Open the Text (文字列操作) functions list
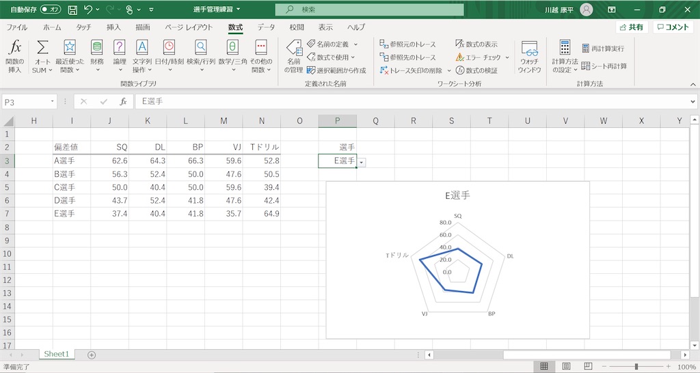This screenshot has height=373, width=700. pyautogui.click(x=142, y=56)
